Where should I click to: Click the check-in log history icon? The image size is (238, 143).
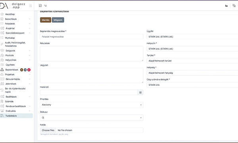tap(2, 90)
